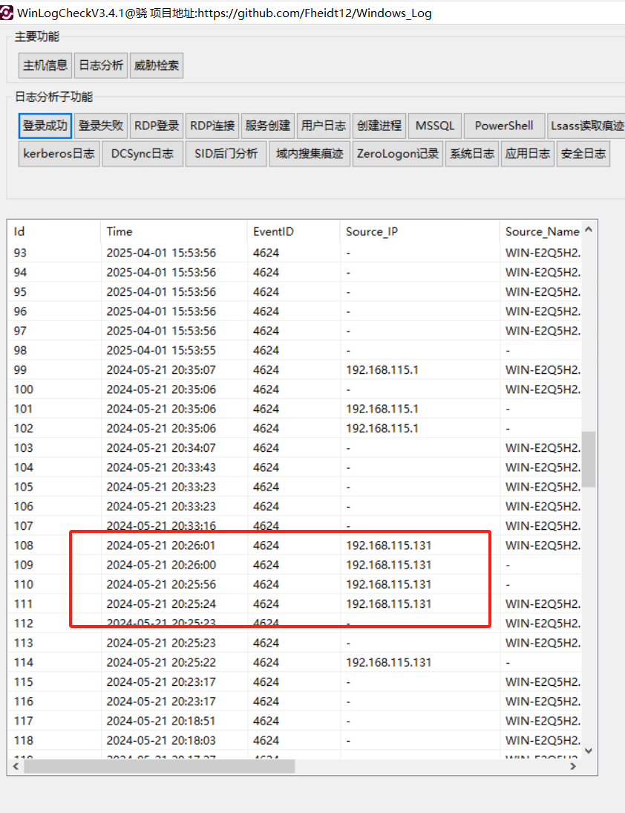The width and height of the screenshot is (625, 813).
Task: Open the 威胁检索 function
Action: (x=157, y=65)
